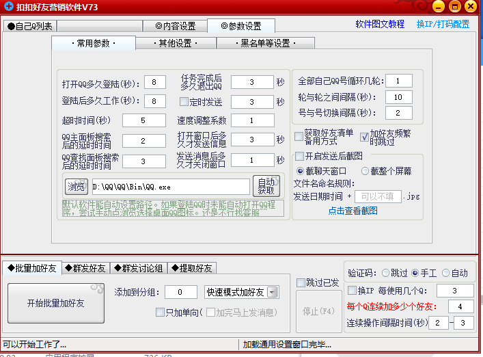
Task: Open the 黑名单等设置 sub-tab
Action: (266, 44)
